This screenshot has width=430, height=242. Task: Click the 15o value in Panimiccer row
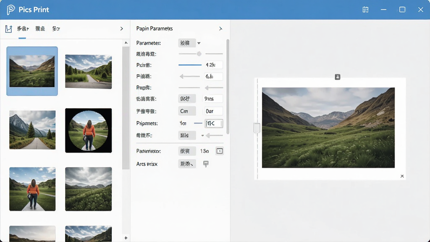205,151
